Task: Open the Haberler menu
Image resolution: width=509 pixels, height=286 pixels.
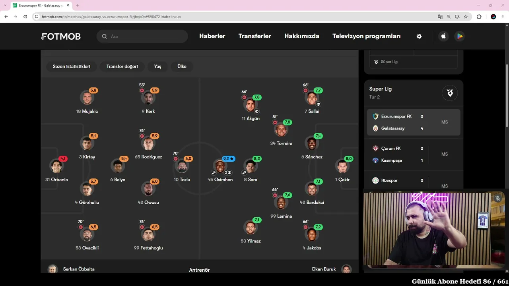Action: coord(212,36)
